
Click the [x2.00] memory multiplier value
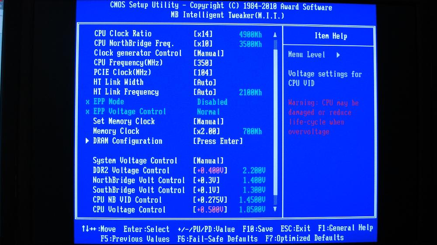207,132
